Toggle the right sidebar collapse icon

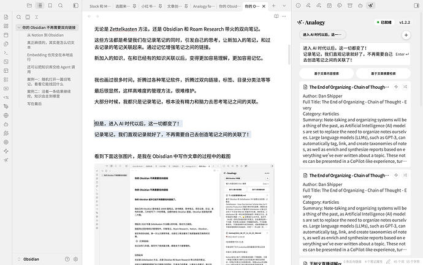(x=416, y=6)
